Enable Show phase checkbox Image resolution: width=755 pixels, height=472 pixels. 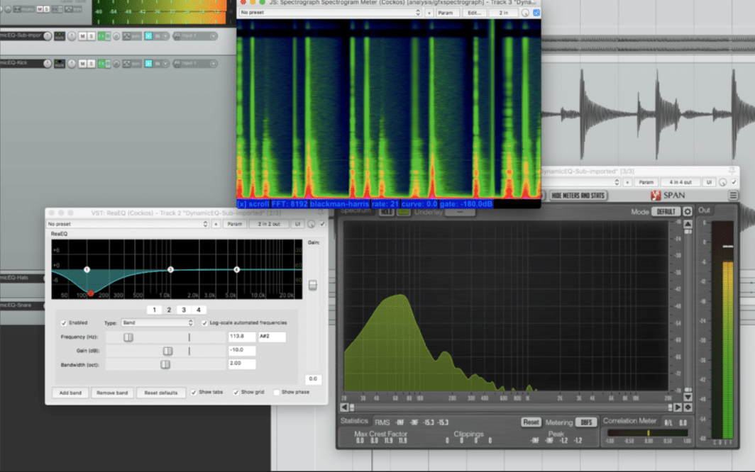click(x=277, y=393)
